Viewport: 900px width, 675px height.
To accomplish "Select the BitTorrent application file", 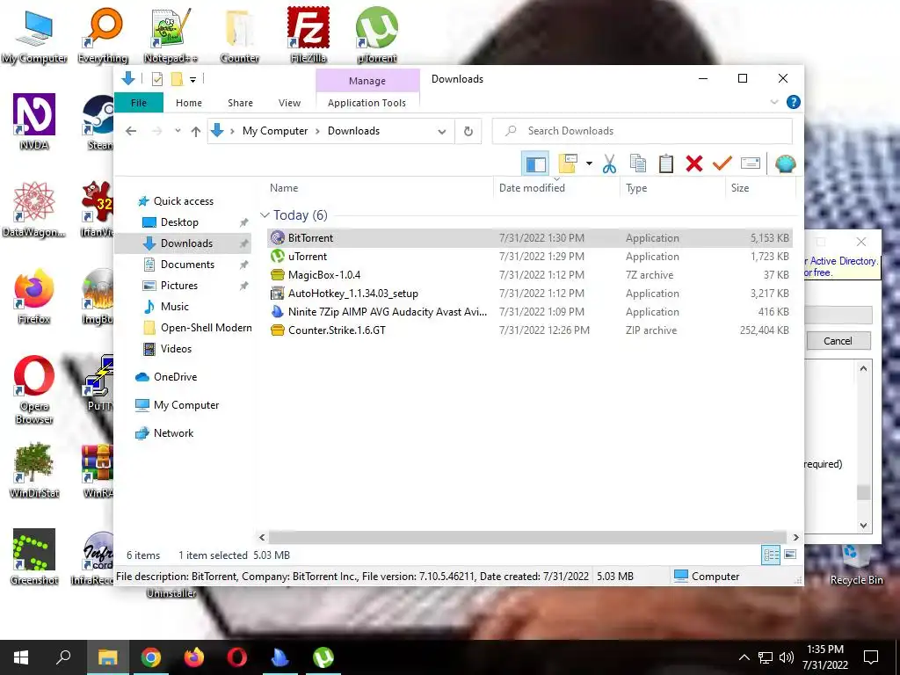I will [529, 237].
